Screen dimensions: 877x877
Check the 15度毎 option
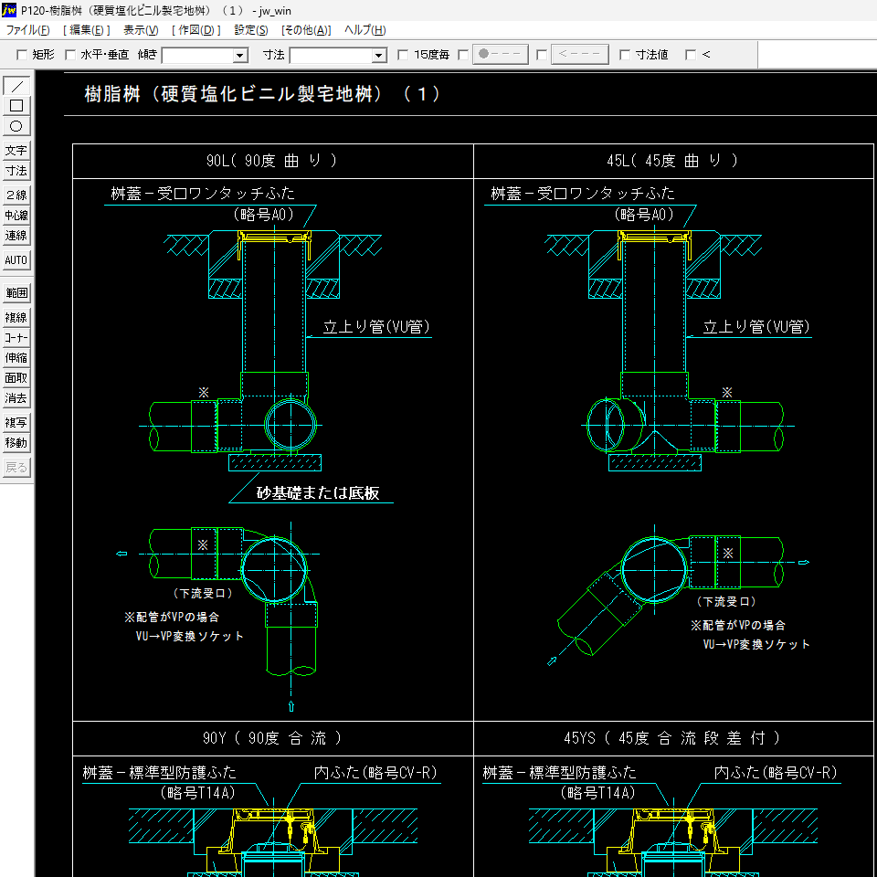(403, 55)
